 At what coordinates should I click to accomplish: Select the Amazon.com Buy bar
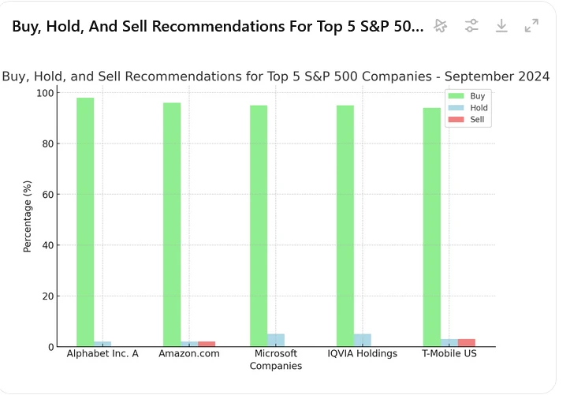click(172, 225)
